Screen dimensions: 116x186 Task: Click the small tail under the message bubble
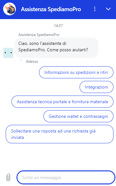21,60
